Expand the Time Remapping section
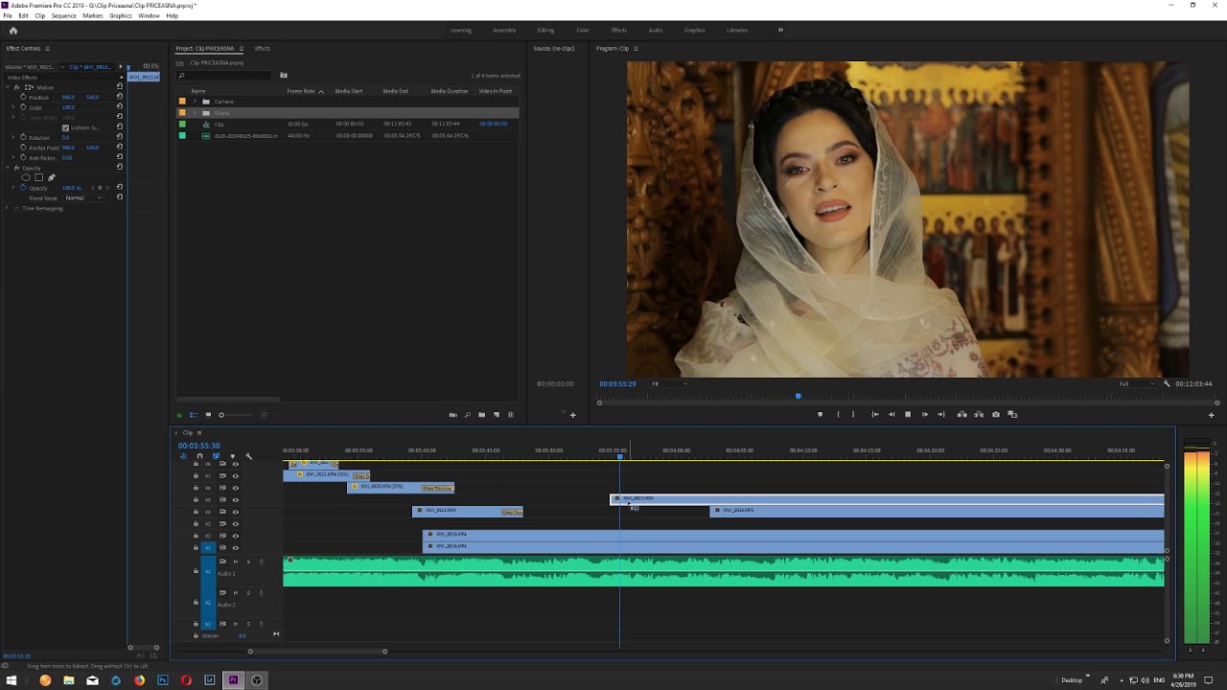This screenshot has width=1227, height=690. point(7,208)
